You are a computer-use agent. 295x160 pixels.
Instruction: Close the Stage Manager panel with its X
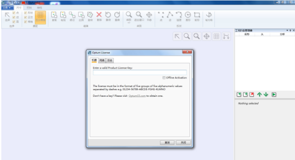[294, 30]
